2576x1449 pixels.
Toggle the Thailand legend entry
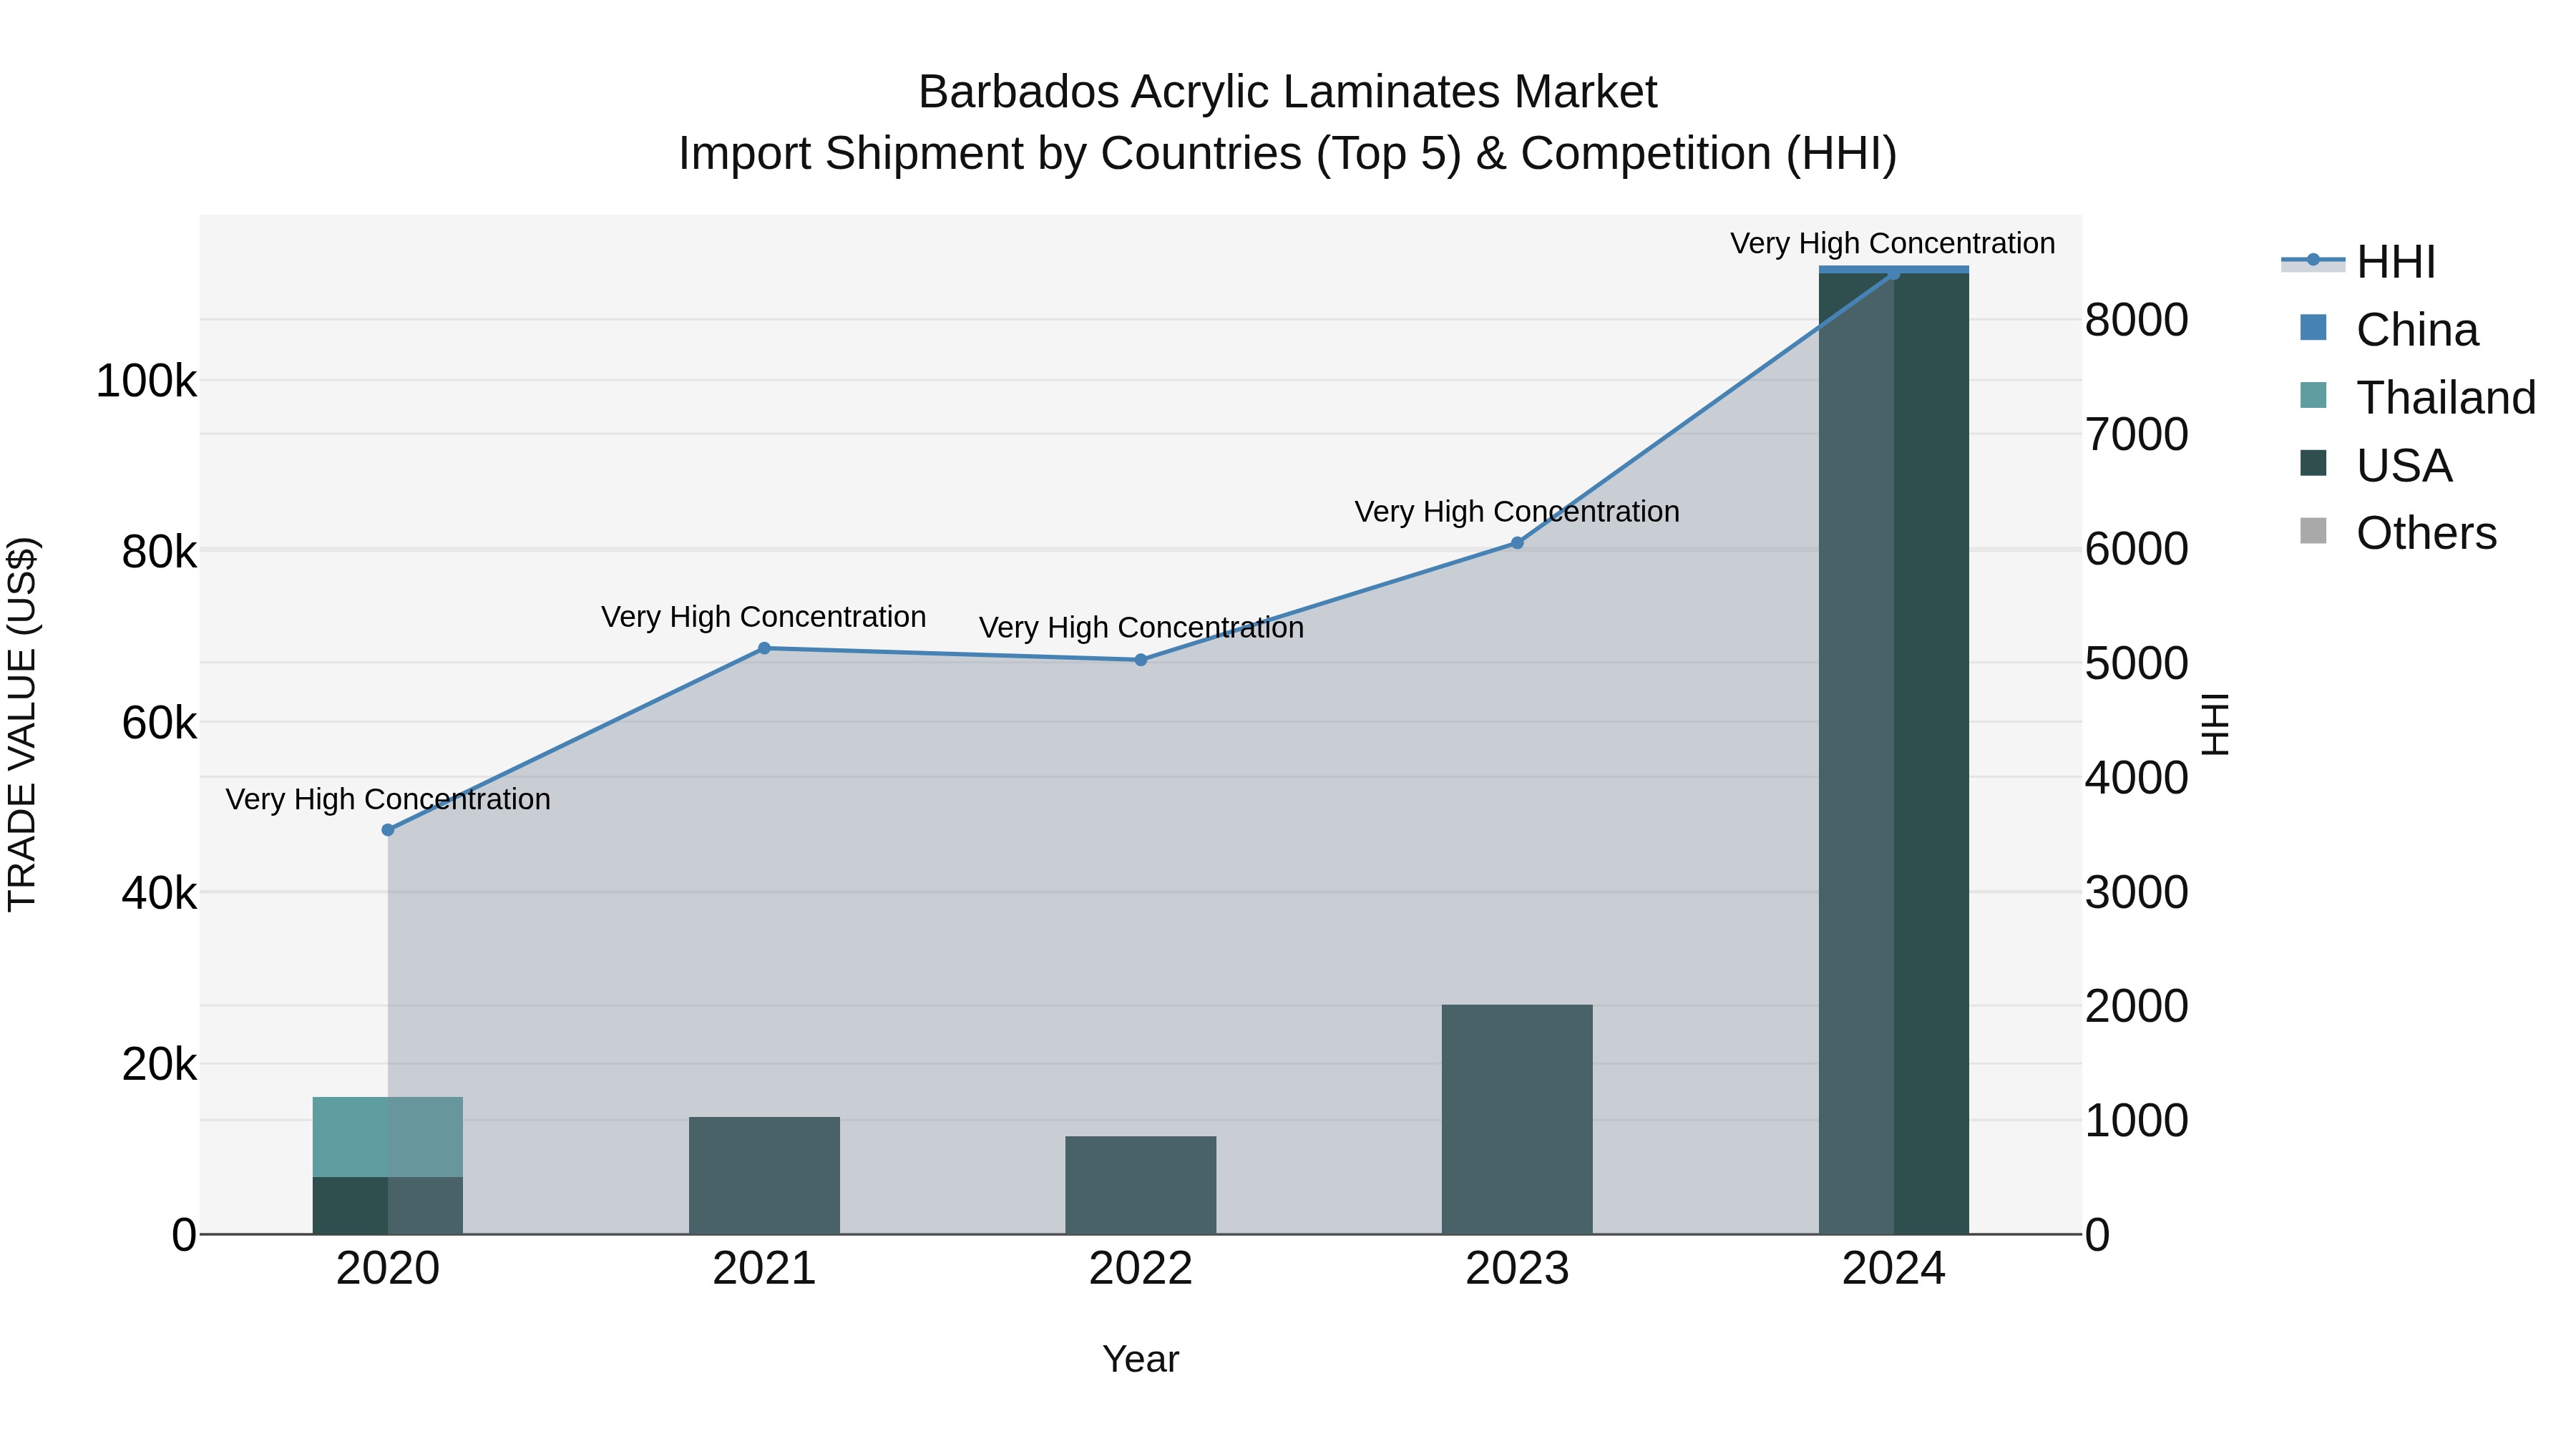click(x=2418, y=398)
